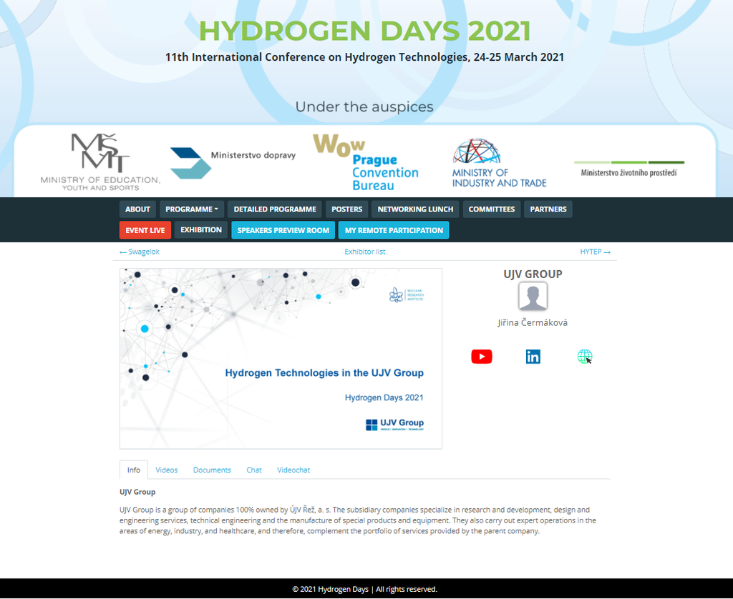Go to previous exhibitor Swagelok

coord(140,252)
